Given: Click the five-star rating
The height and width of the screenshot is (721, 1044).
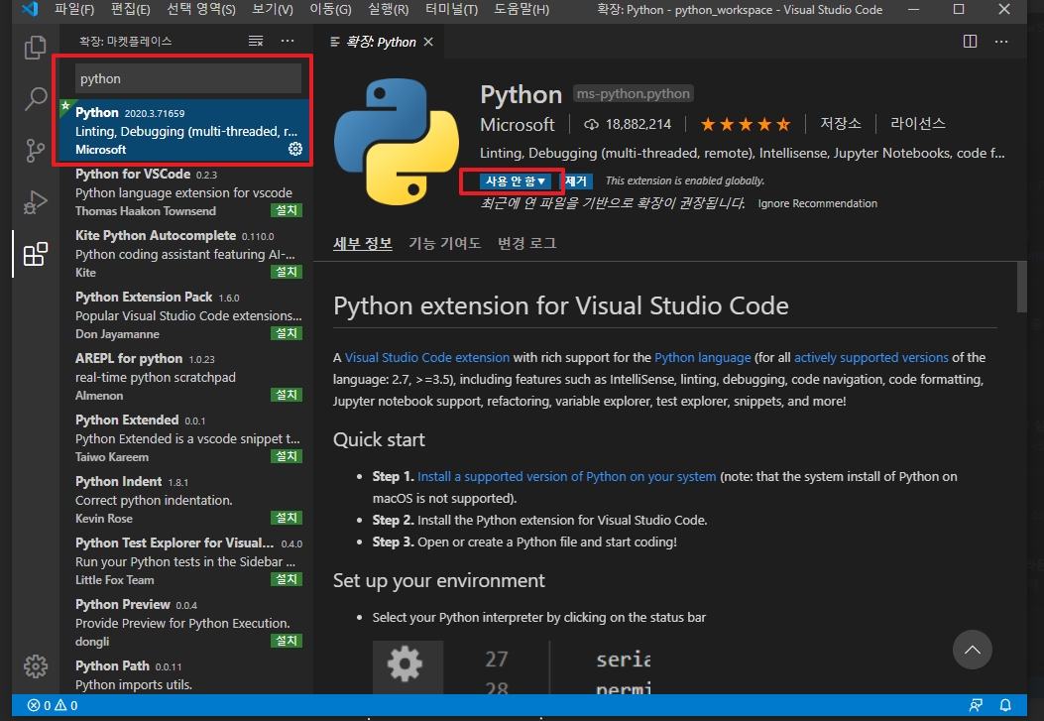Looking at the screenshot, I should pos(746,124).
